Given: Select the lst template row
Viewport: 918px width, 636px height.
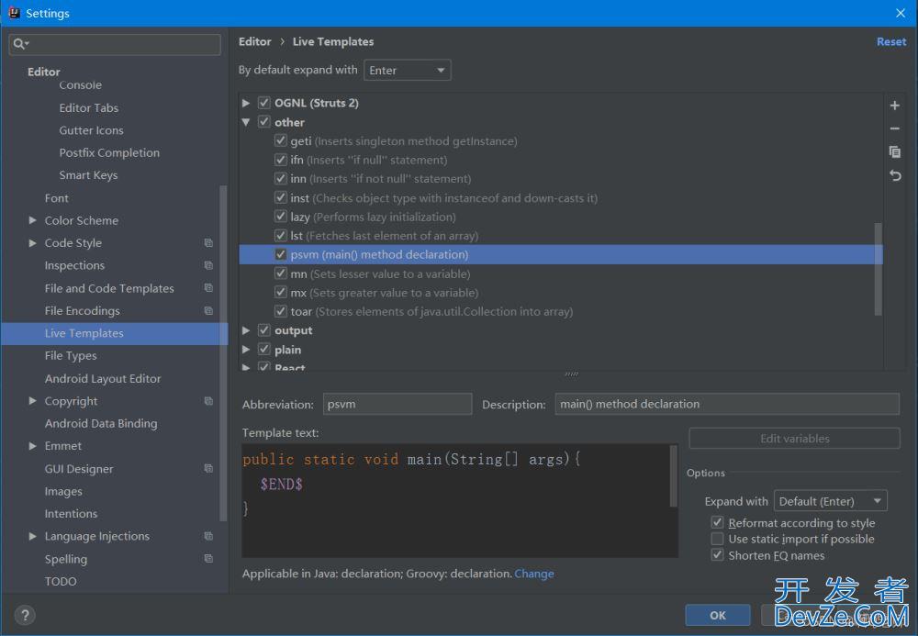Looking at the screenshot, I should click(x=561, y=236).
